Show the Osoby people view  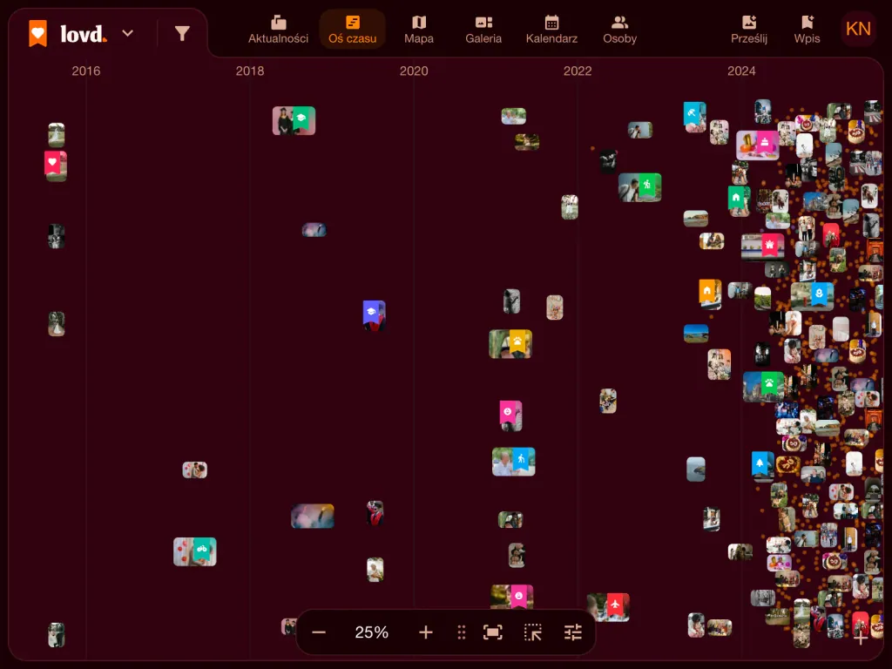[x=619, y=30]
